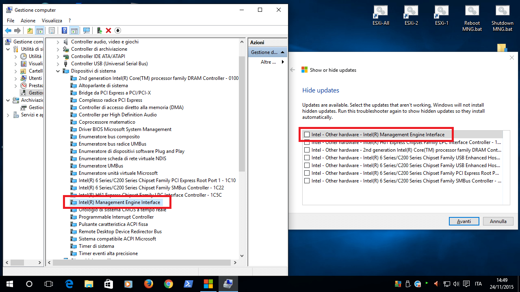Click Update driver software toolbar icon

click(x=99, y=30)
